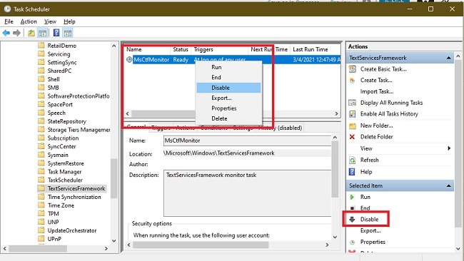The width and height of the screenshot is (464, 261).
Task: Click the Name field containing MsCtfMonitor
Action: tap(248, 140)
